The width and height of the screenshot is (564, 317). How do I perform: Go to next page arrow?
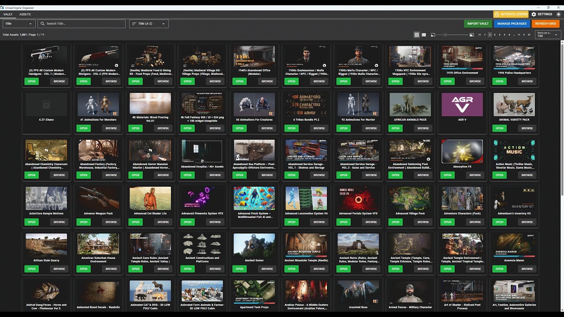click(x=524, y=35)
